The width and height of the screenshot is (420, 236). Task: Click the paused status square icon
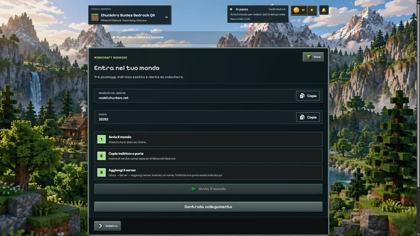coord(231,9)
